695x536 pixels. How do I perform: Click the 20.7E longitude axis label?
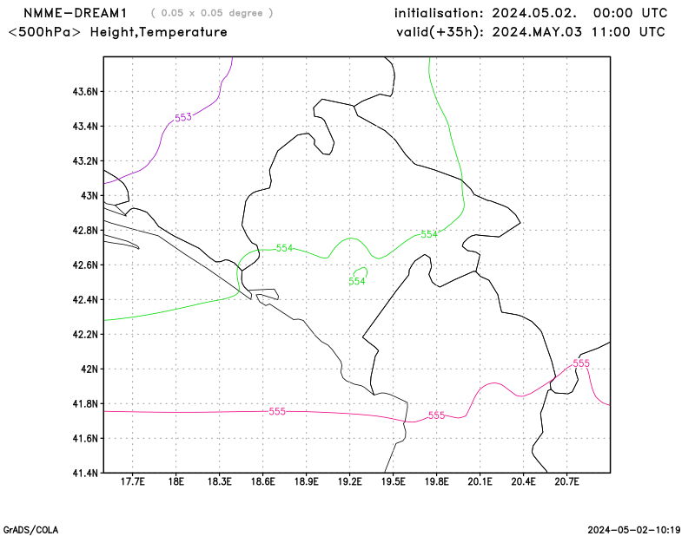tap(567, 481)
